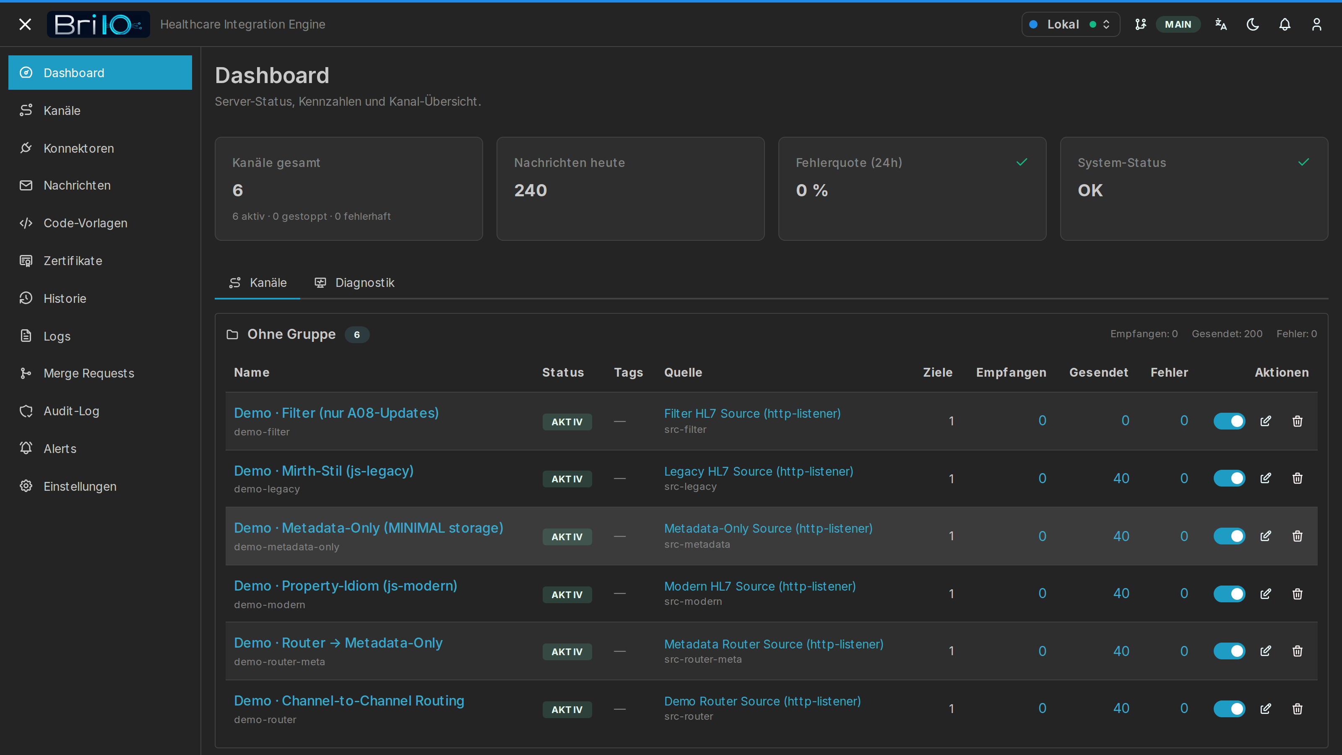Click the Fehlerquote (24h) card
1342x755 pixels.
tap(912, 189)
